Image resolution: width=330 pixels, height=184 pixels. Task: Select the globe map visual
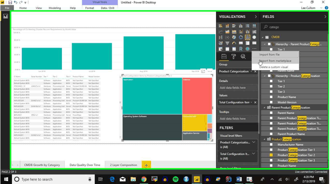click(254, 38)
